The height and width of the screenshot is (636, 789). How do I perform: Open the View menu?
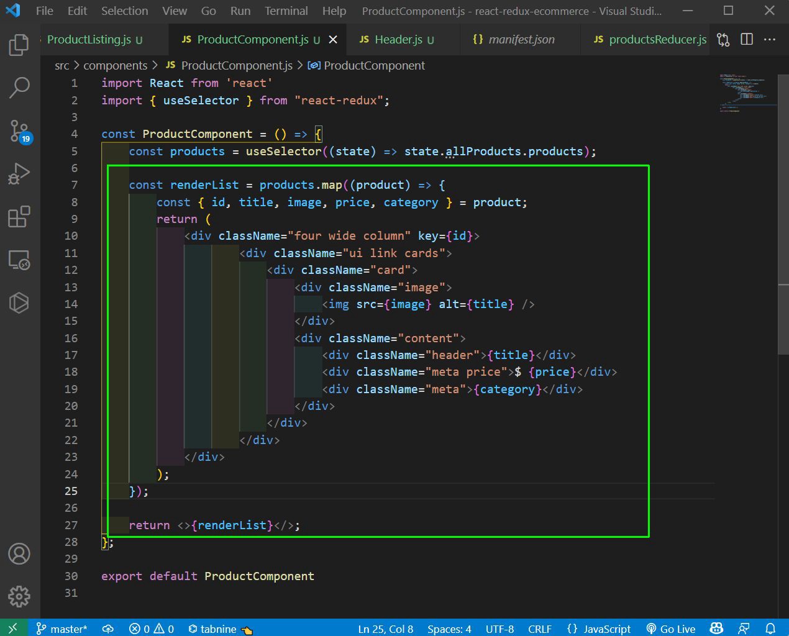coord(175,11)
